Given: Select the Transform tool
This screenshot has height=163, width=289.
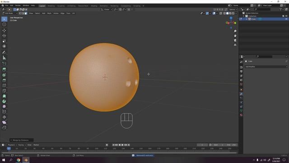Looking at the screenshot, I should (4, 46).
